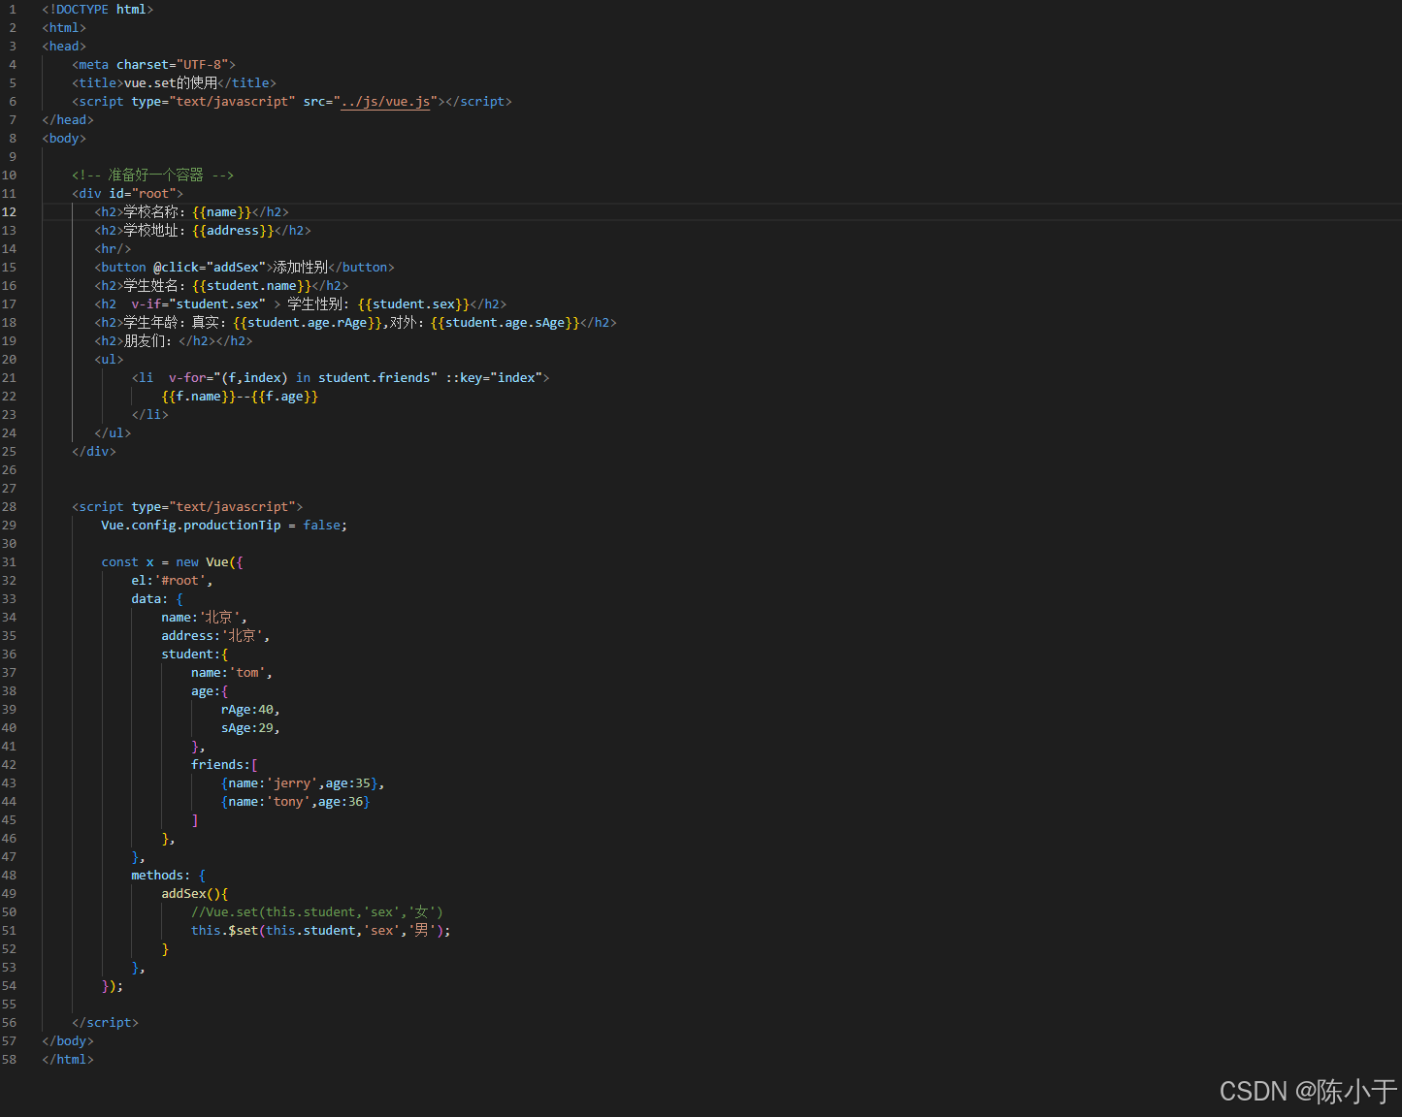The width and height of the screenshot is (1402, 1117).
Task: Click 'methods:' on line 48
Action: click(161, 876)
